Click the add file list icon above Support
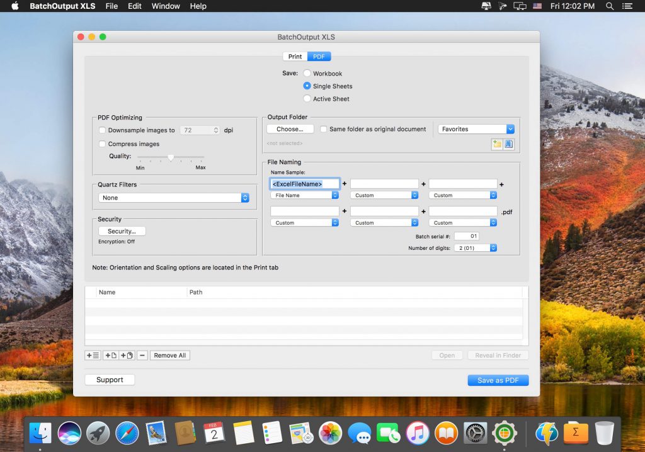 [92, 355]
